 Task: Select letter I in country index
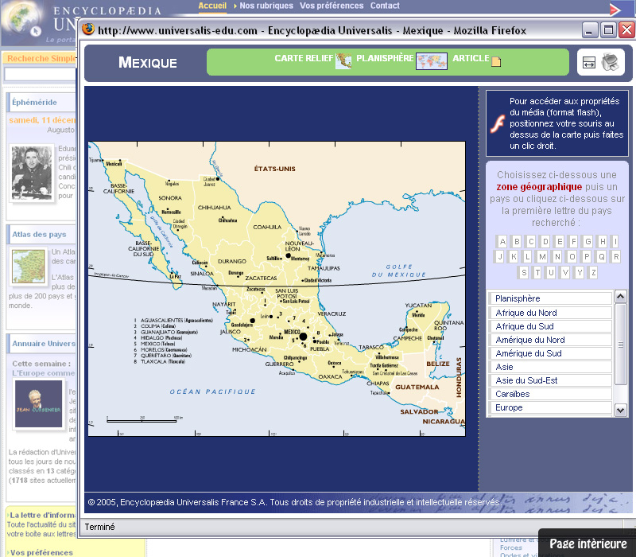point(615,242)
